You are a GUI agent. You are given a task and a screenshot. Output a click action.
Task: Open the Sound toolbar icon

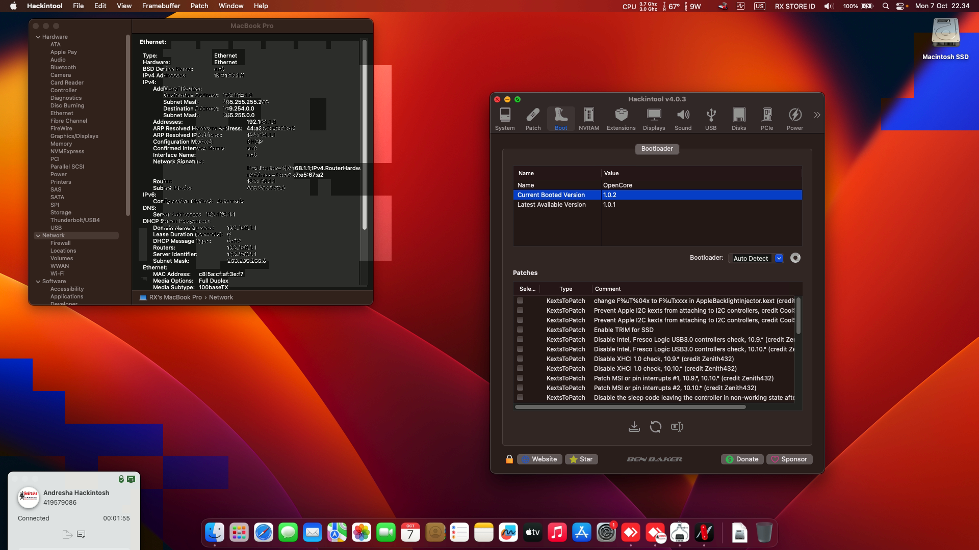pos(683,119)
